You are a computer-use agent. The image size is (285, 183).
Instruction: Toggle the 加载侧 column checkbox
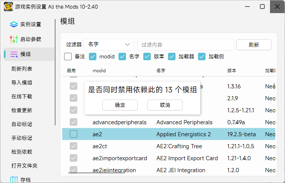pos(202,57)
